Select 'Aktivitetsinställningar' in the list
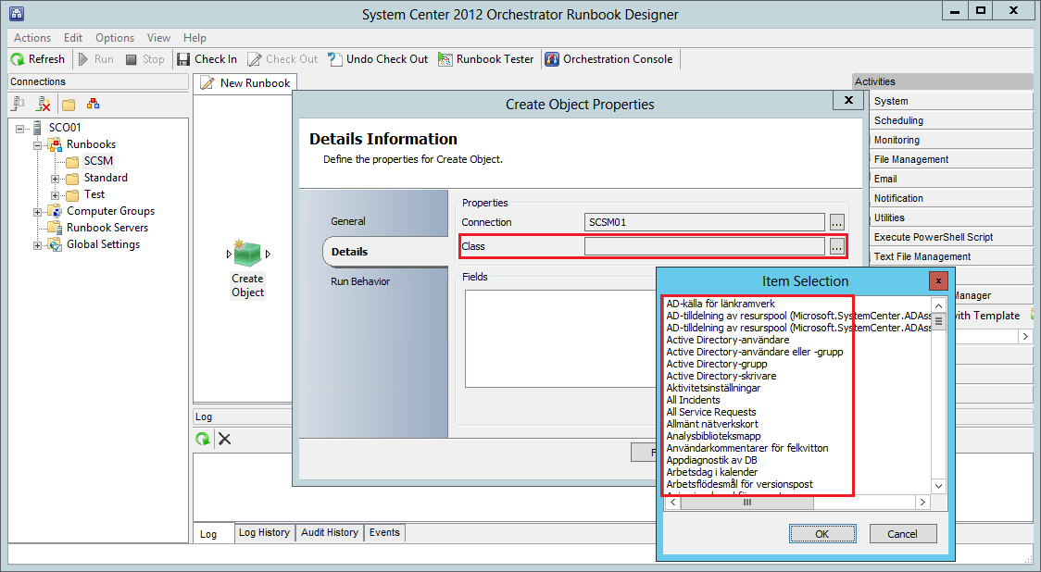1041x572 pixels. click(x=714, y=388)
